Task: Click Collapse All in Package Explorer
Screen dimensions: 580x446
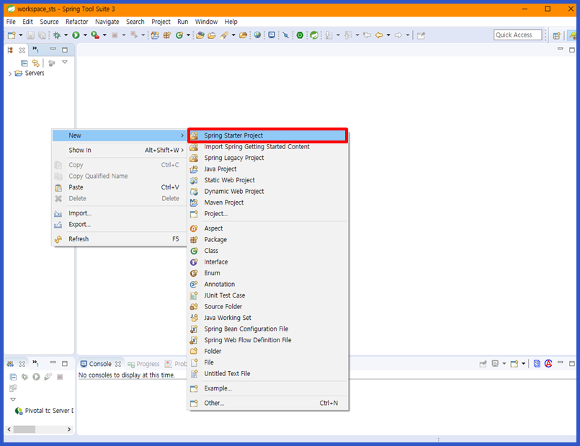Action: [x=24, y=63]
